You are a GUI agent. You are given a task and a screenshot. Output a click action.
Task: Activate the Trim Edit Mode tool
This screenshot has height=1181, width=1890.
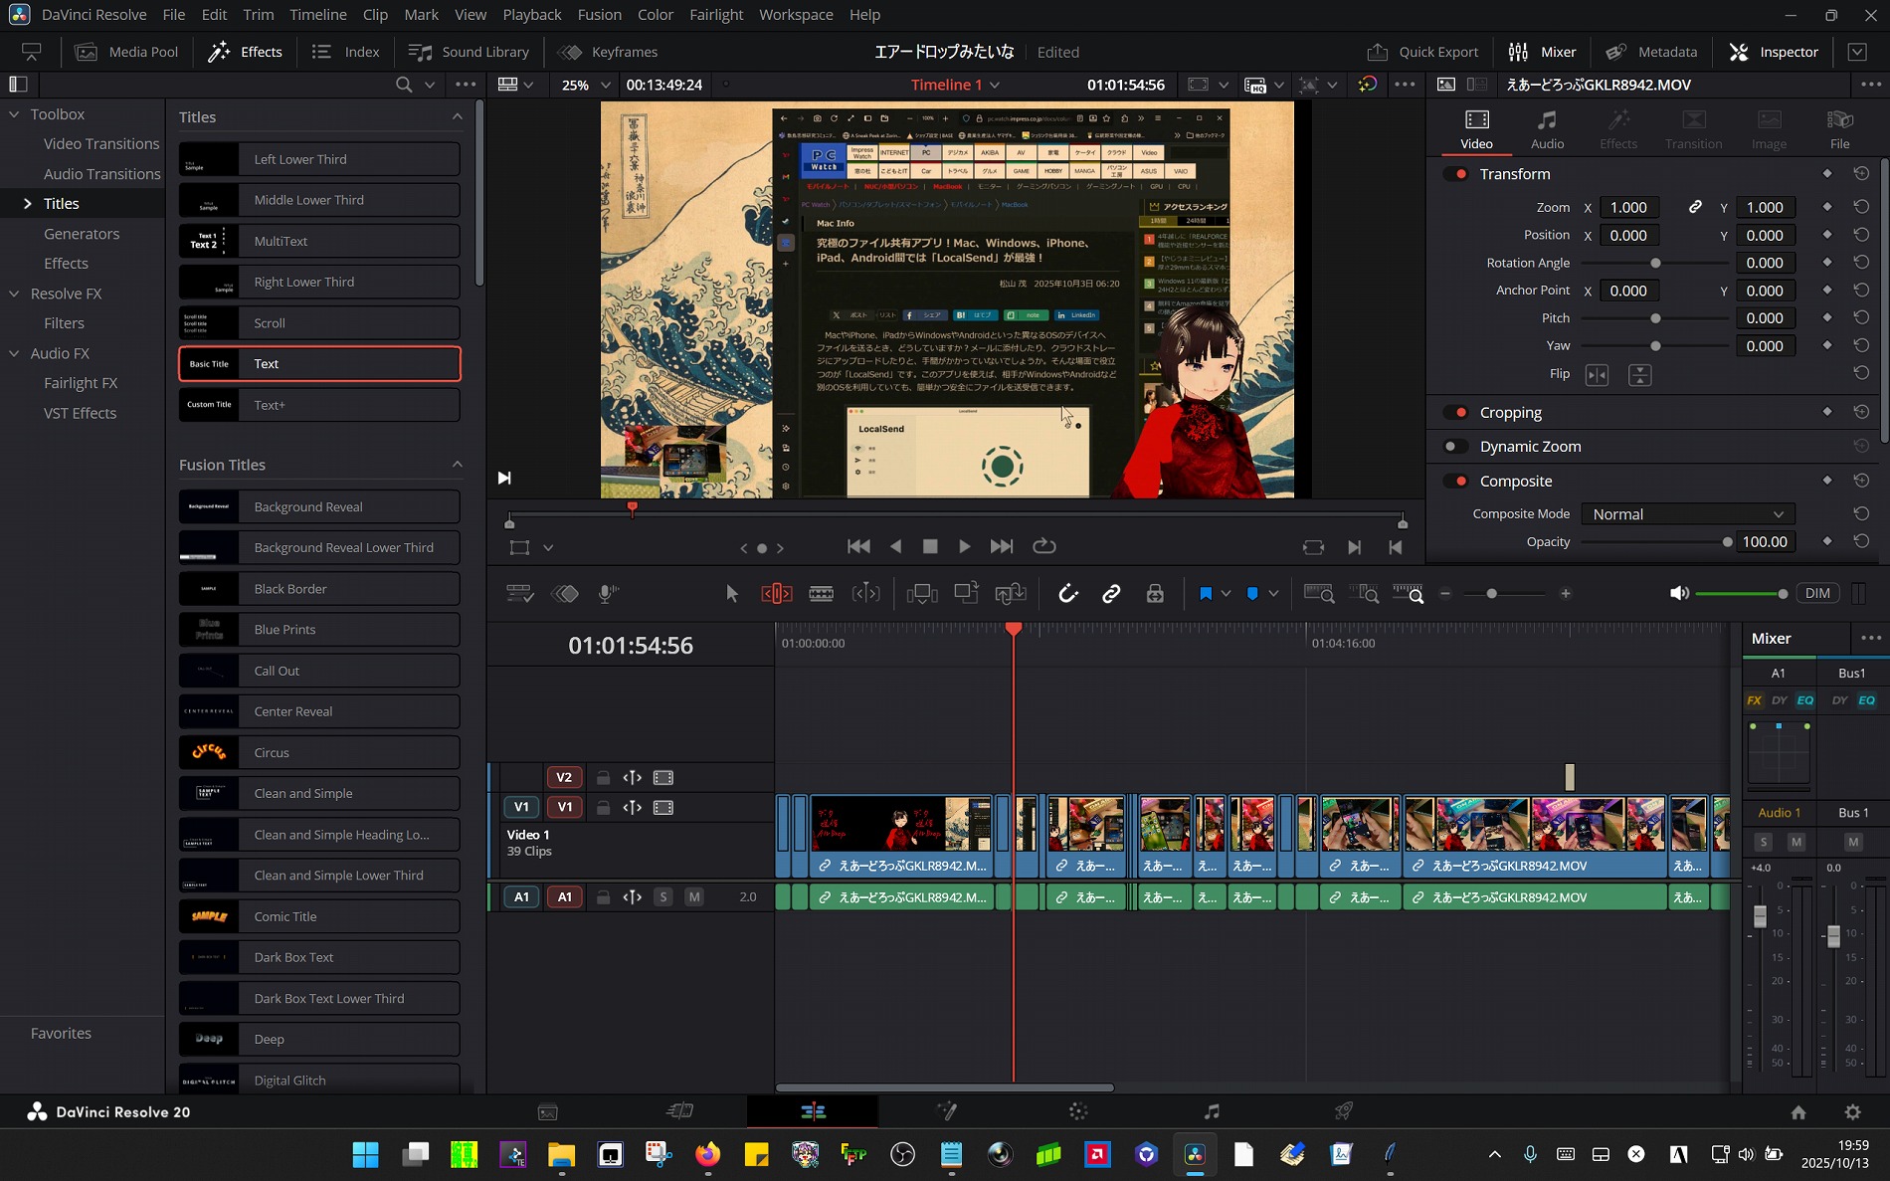pyautogui.click(x=777, y=594)
